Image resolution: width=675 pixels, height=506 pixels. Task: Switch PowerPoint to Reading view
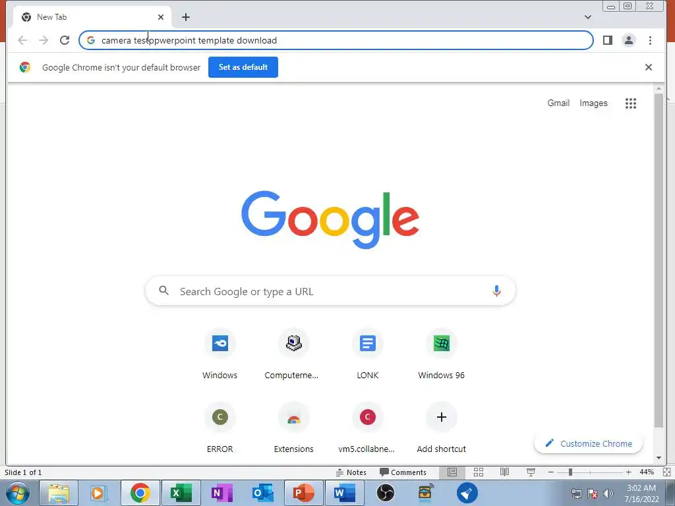pyautogui.click(x=504, y=472)
